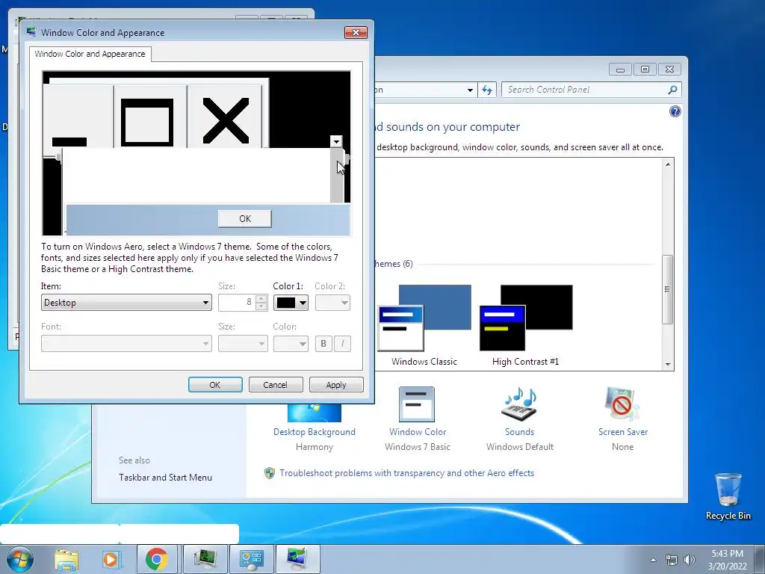Viewport: 765px width, 574px height.
Task: Open the Window Color icon
Action: coord(417,404)
